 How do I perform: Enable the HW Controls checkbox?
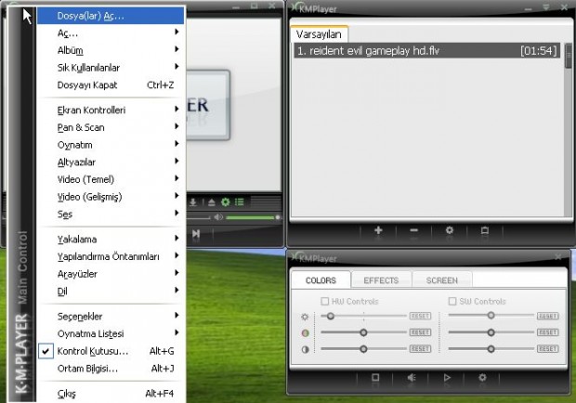(325, 302)
